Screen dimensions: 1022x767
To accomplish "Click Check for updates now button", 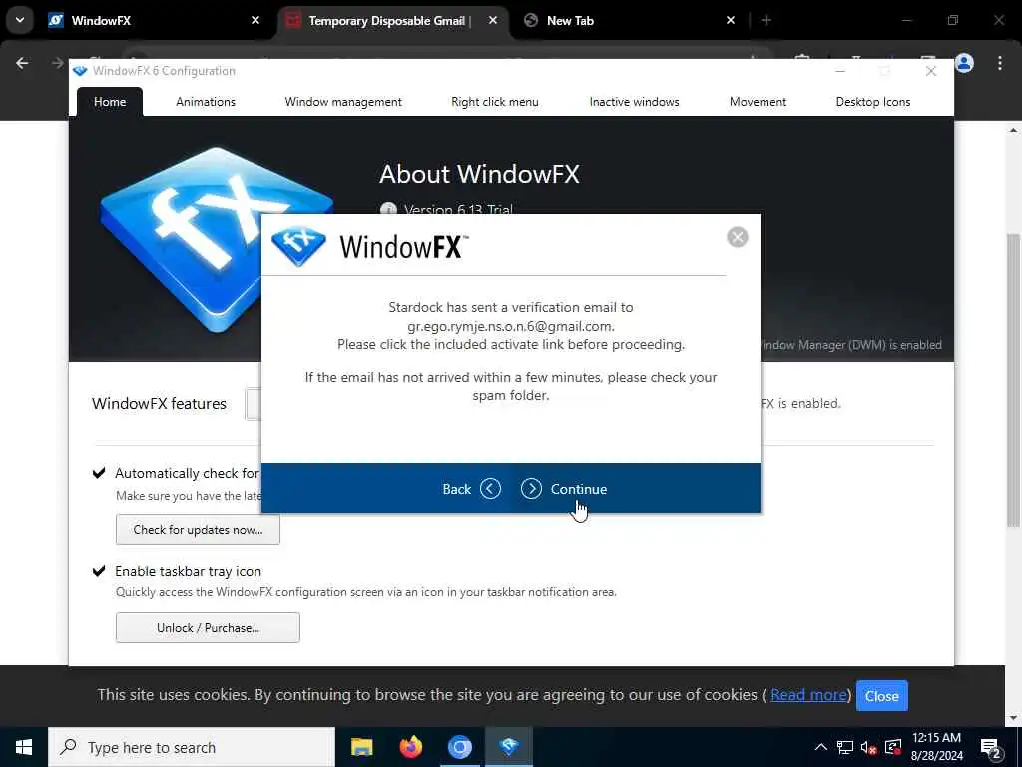I will [x=199, y=530].
